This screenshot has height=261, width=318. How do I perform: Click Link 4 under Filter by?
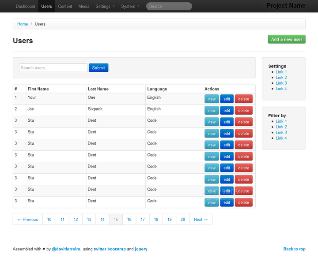point(281,138)
